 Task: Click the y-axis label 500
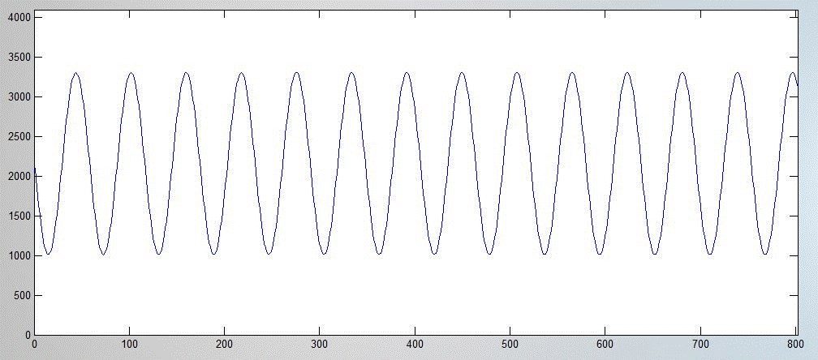pos(22,296)
